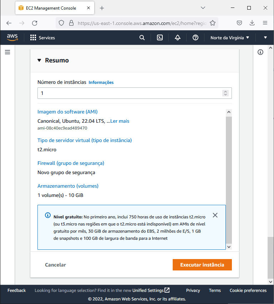Open the account dropdown arrow in the AWS header
Screen dimensions: 274x304
[x=265, y=37]
